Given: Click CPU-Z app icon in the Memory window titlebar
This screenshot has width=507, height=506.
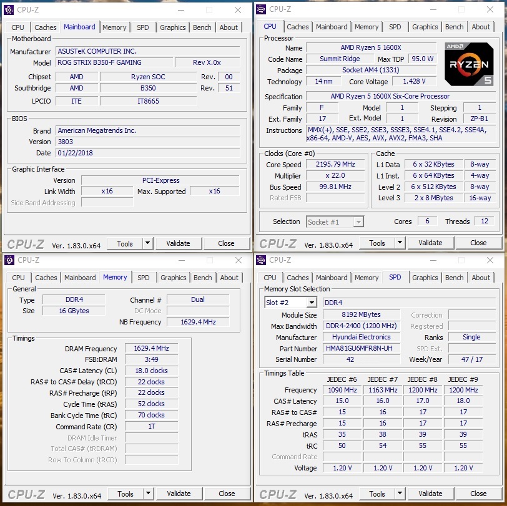Looking at the screenshot, I should pos(9,260).
